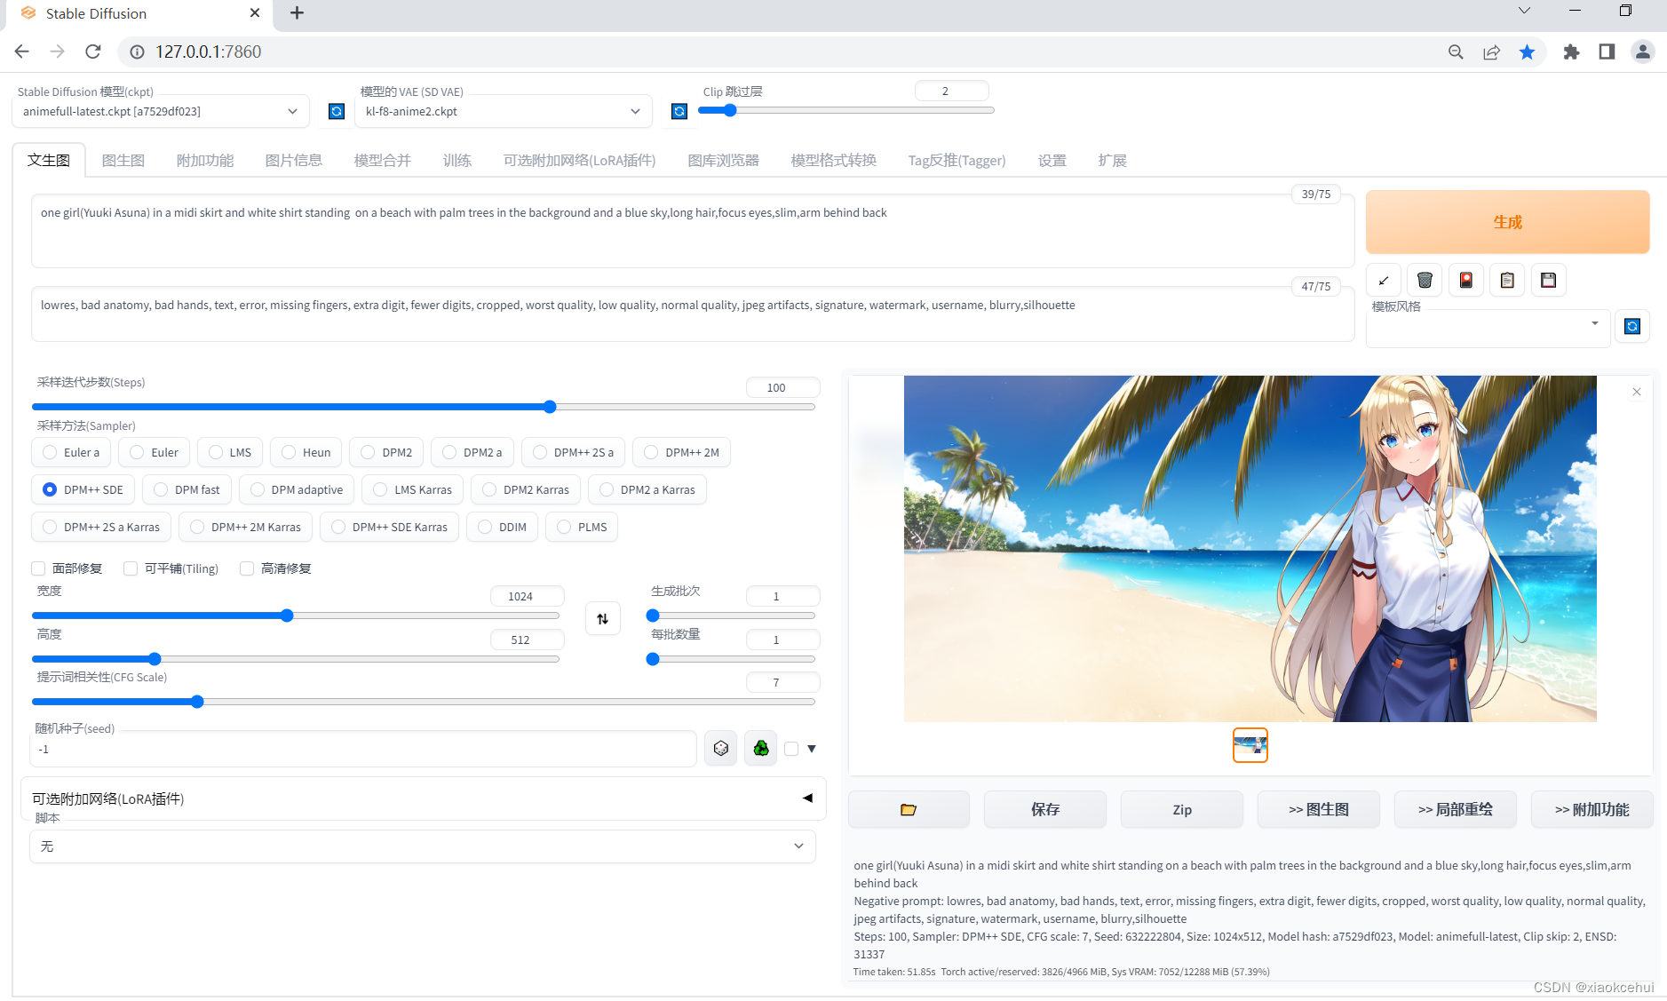Open the 设置 settings tab
Image resolution: width=1667 pixels, height=1001 pixels.
[x=1052, y=160]
